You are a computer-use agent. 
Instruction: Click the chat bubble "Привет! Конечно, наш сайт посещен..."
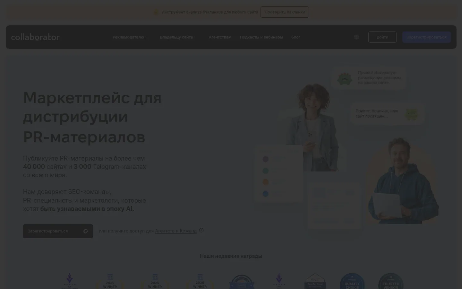click(388, 114)
